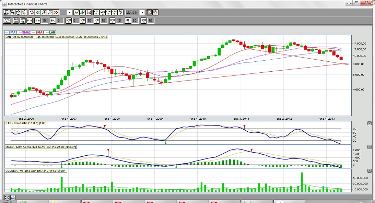
Task: Click the STS - Stochastic (15,3,5) label
Action: coord(26,123)
